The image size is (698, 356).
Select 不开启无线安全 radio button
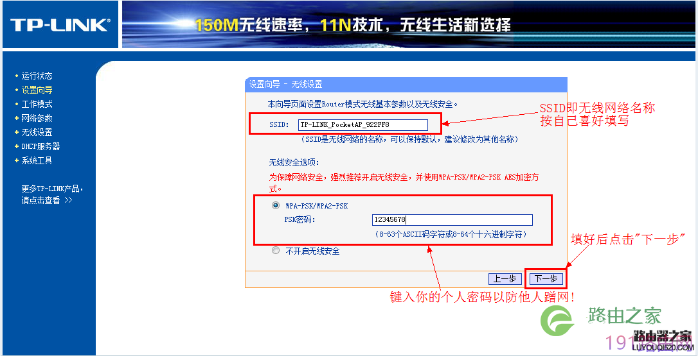point(276,251)
